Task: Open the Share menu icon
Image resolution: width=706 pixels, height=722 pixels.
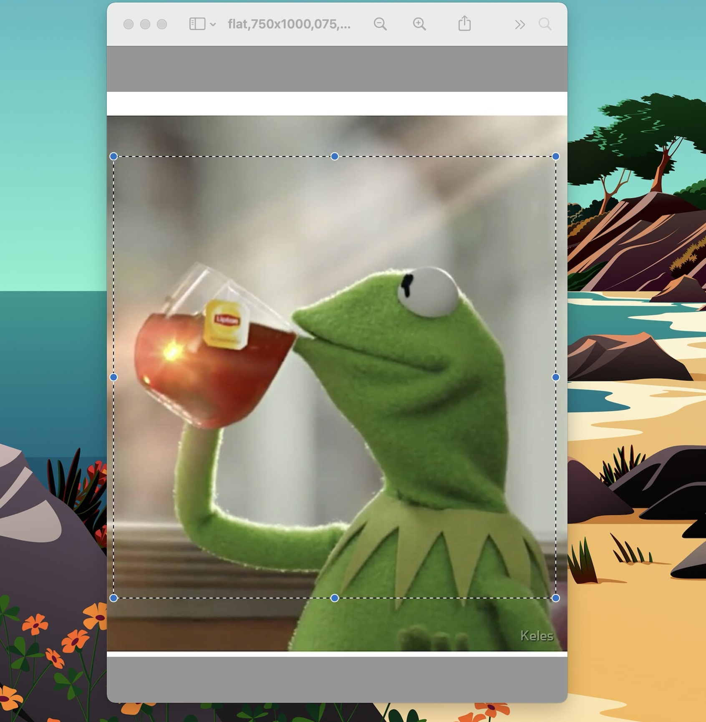Action: pyautogui.click(x=464, y=23)
